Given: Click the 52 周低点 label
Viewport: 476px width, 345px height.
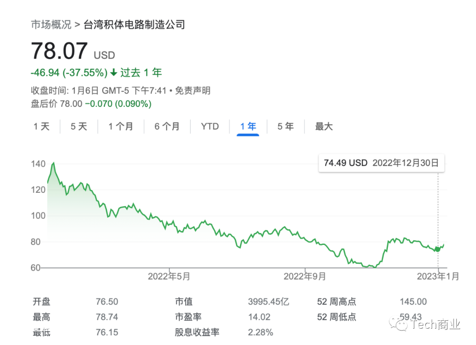Looking at the screenshot, I should coord(337,317).
